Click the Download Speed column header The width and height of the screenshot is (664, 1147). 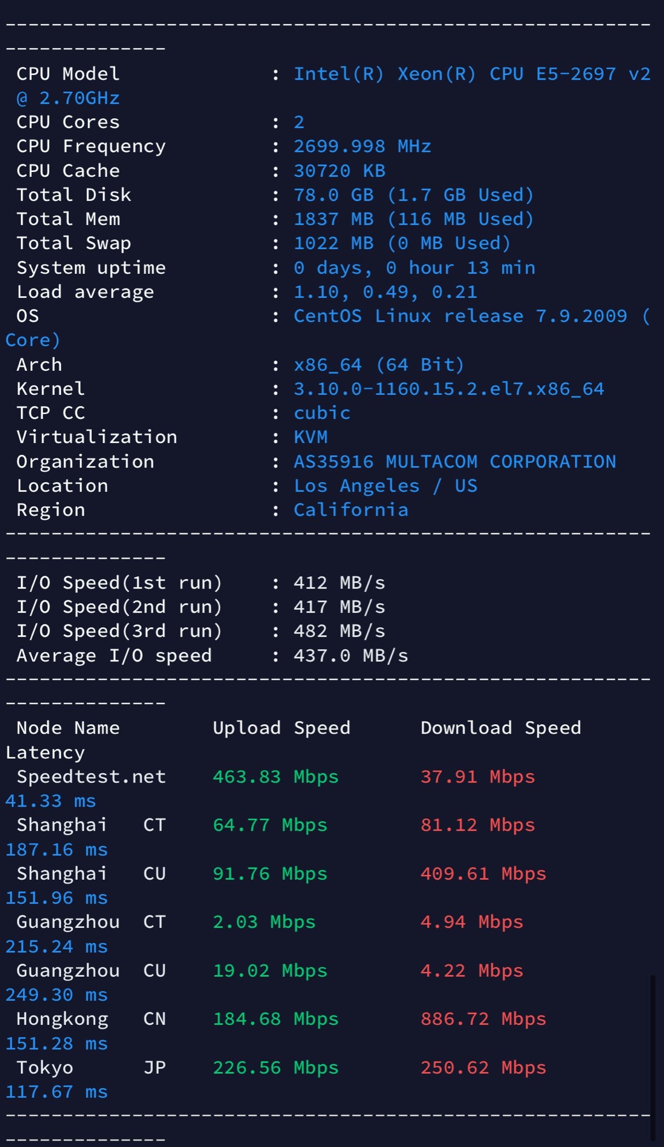[501, 728]
